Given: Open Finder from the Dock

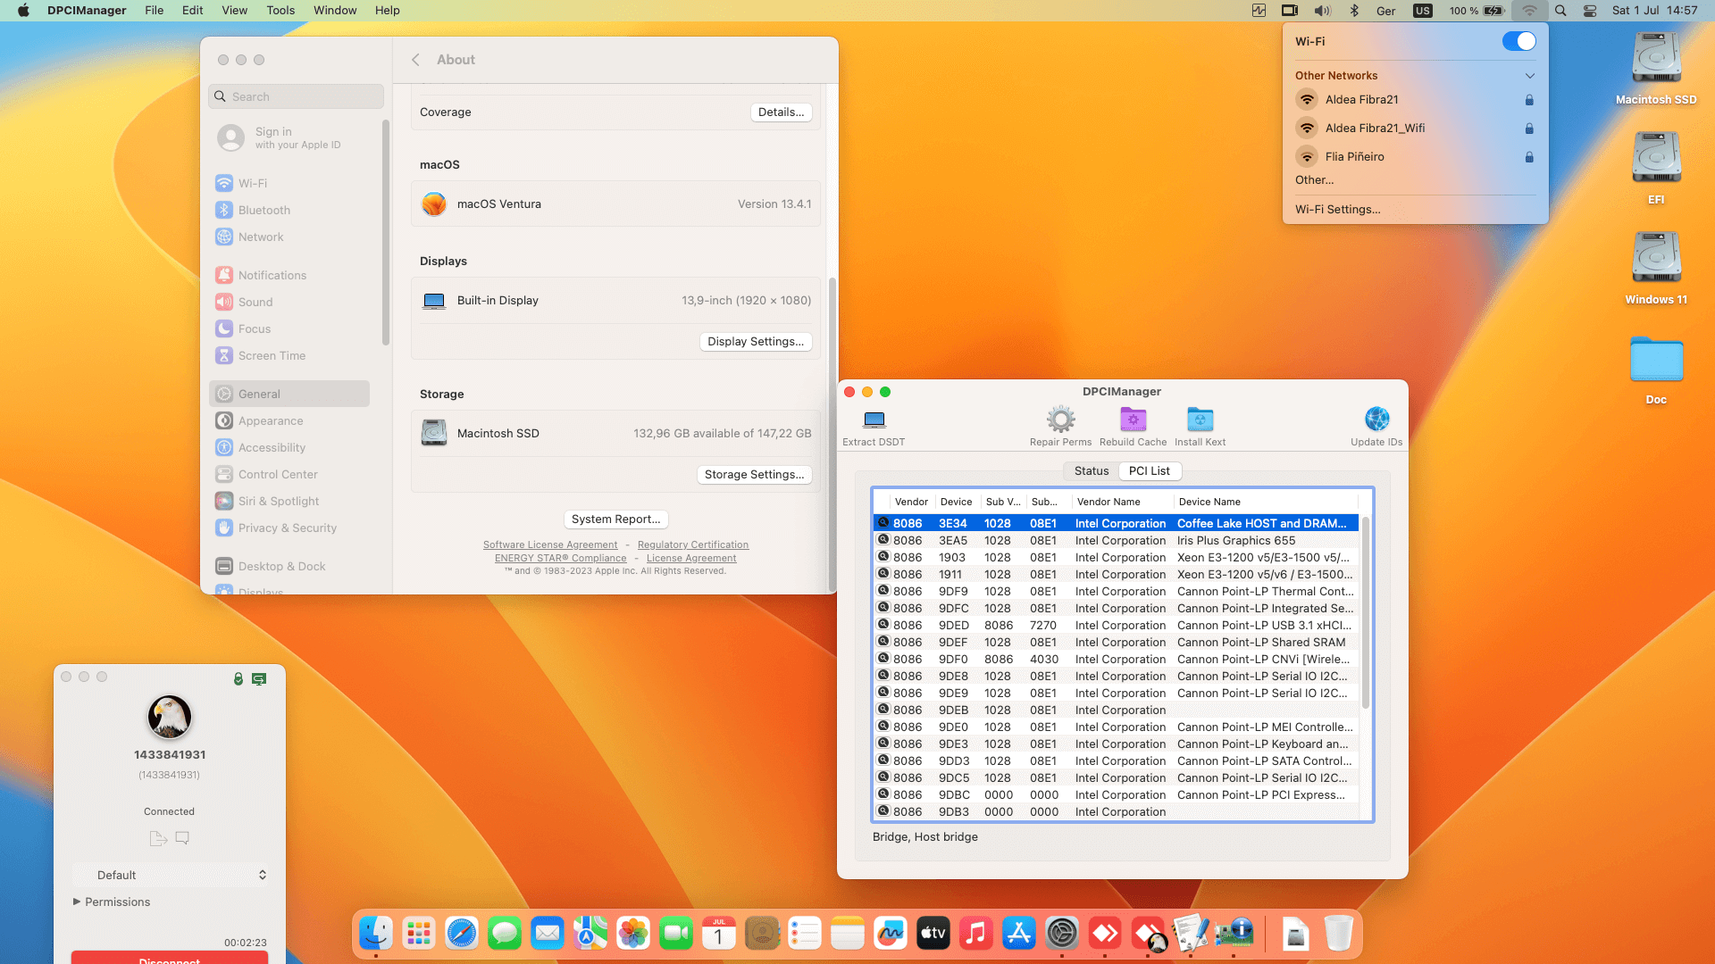Looking at the screenshot, I should 376,934.
